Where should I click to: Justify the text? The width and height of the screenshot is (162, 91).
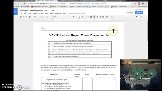103,17
